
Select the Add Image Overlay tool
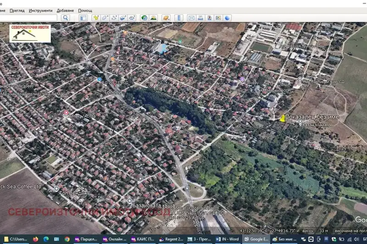pos(123,18)
